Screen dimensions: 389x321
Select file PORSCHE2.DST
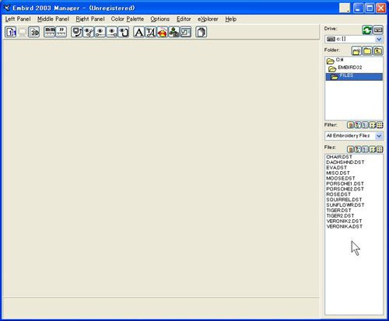click(345, 189)
